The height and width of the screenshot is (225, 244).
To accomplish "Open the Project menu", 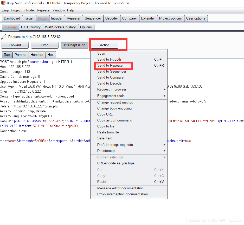I will coord(16,10).
